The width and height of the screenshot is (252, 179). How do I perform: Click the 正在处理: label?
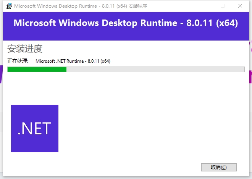[x=18, y=61]
